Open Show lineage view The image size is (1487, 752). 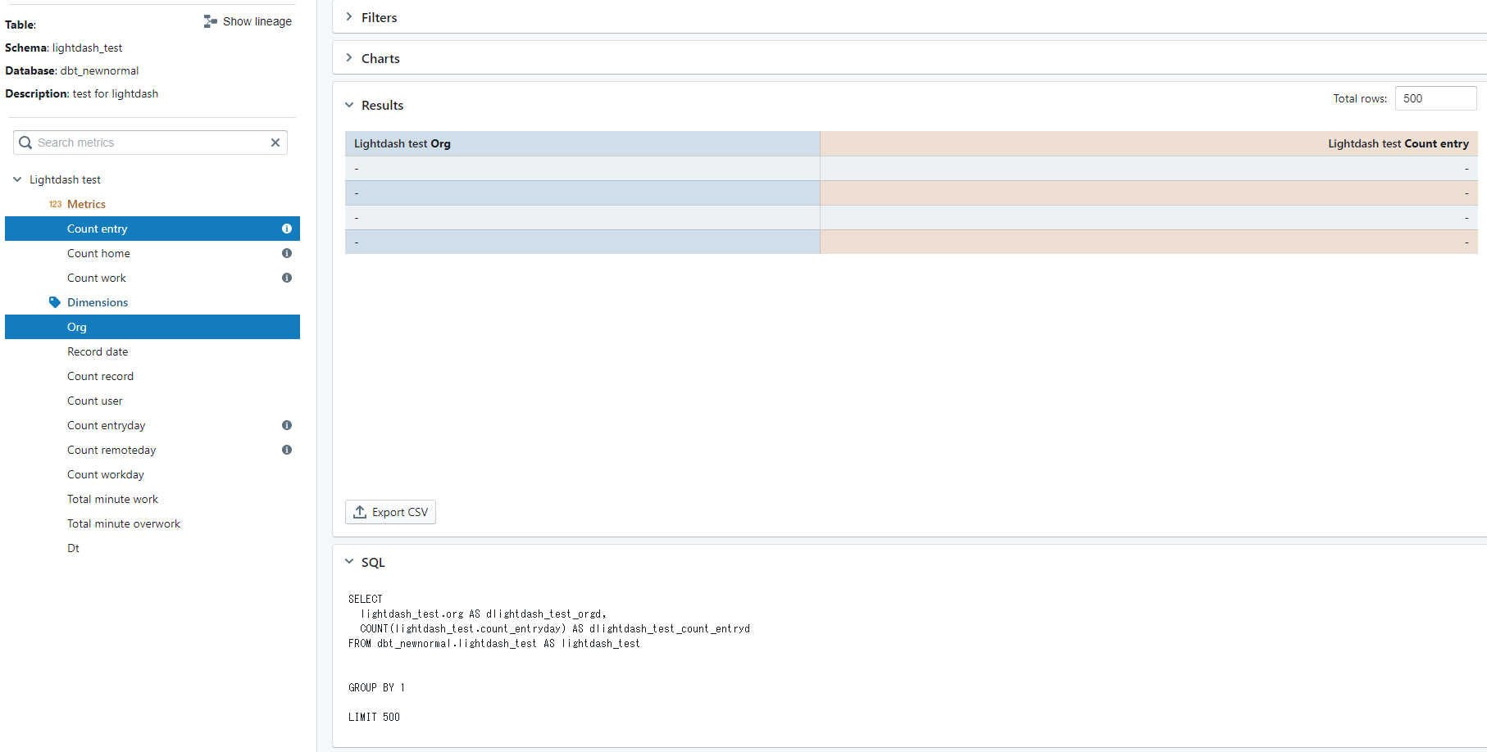[x=248, y=21]
